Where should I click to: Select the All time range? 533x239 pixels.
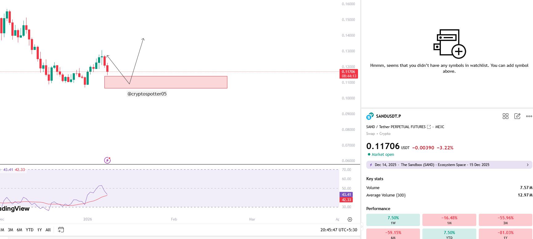(x=48, y=230)
